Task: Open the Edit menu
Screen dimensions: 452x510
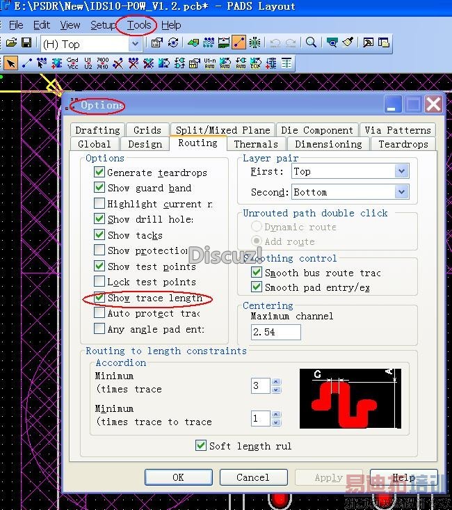Action: click(42, 25)
